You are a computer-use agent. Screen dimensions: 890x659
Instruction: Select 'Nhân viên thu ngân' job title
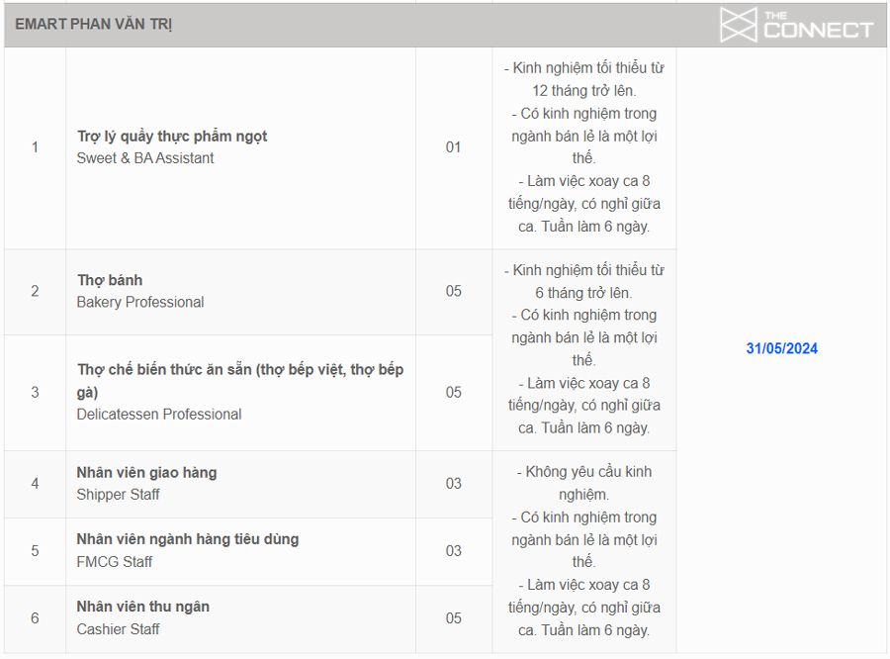pos(143,607)
